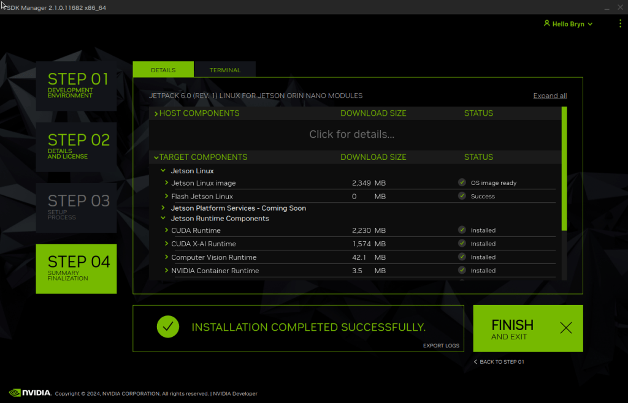Image resolution: width=628 pixels, height=403 pixels.
Task: Select the Details tab
Action: point(163,70)
